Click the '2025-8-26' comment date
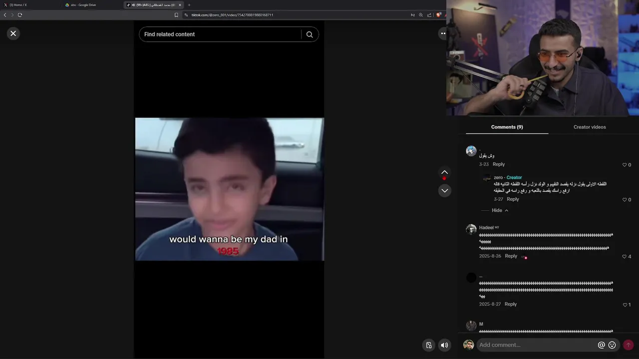The height and width of the screenshot is (359, 639). tap(490, 256)
